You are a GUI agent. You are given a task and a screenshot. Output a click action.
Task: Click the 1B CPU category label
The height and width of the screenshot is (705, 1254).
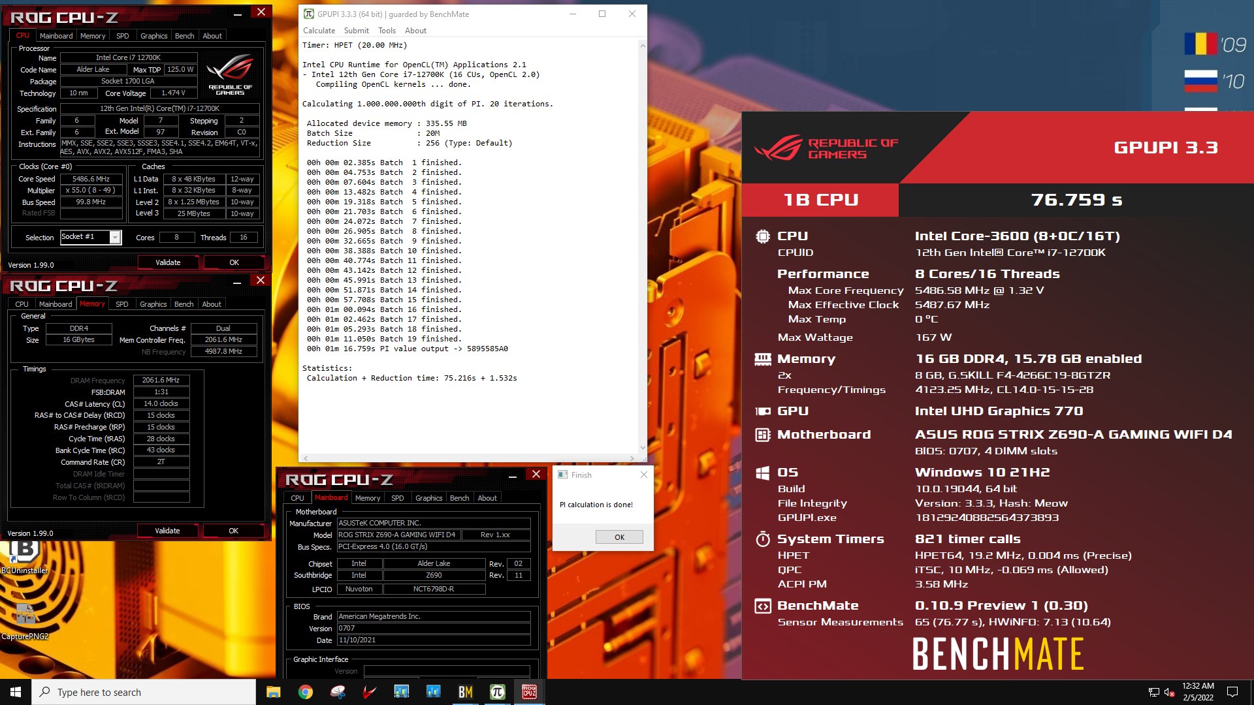click(820, 200)
